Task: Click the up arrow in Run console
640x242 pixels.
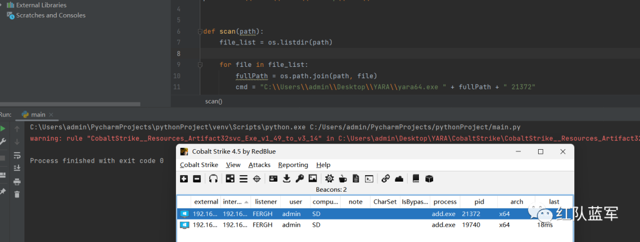Action: (17, 129)
